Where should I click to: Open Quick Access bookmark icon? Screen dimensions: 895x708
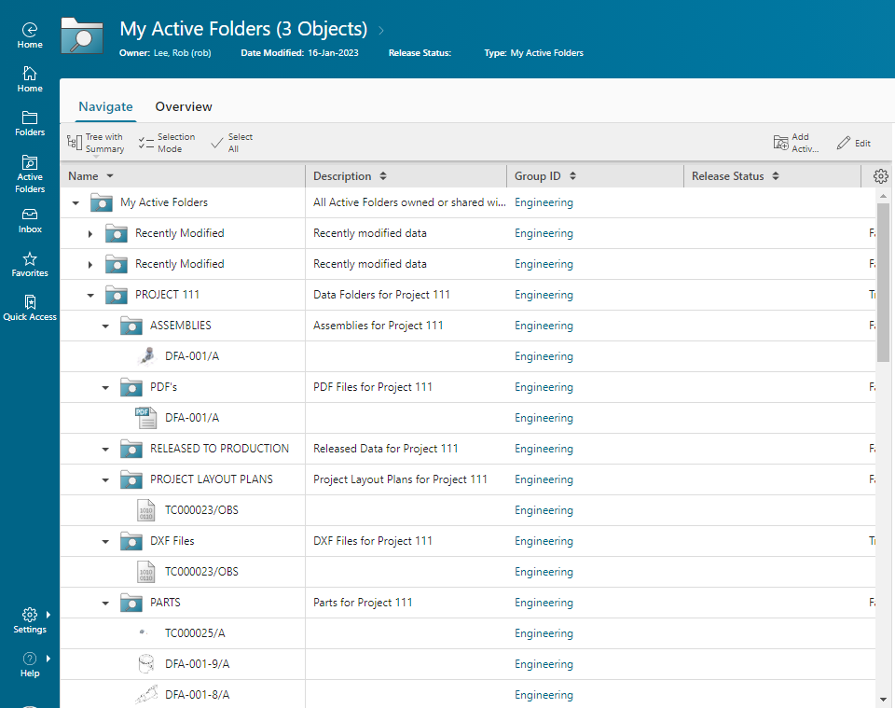(30, 309)
